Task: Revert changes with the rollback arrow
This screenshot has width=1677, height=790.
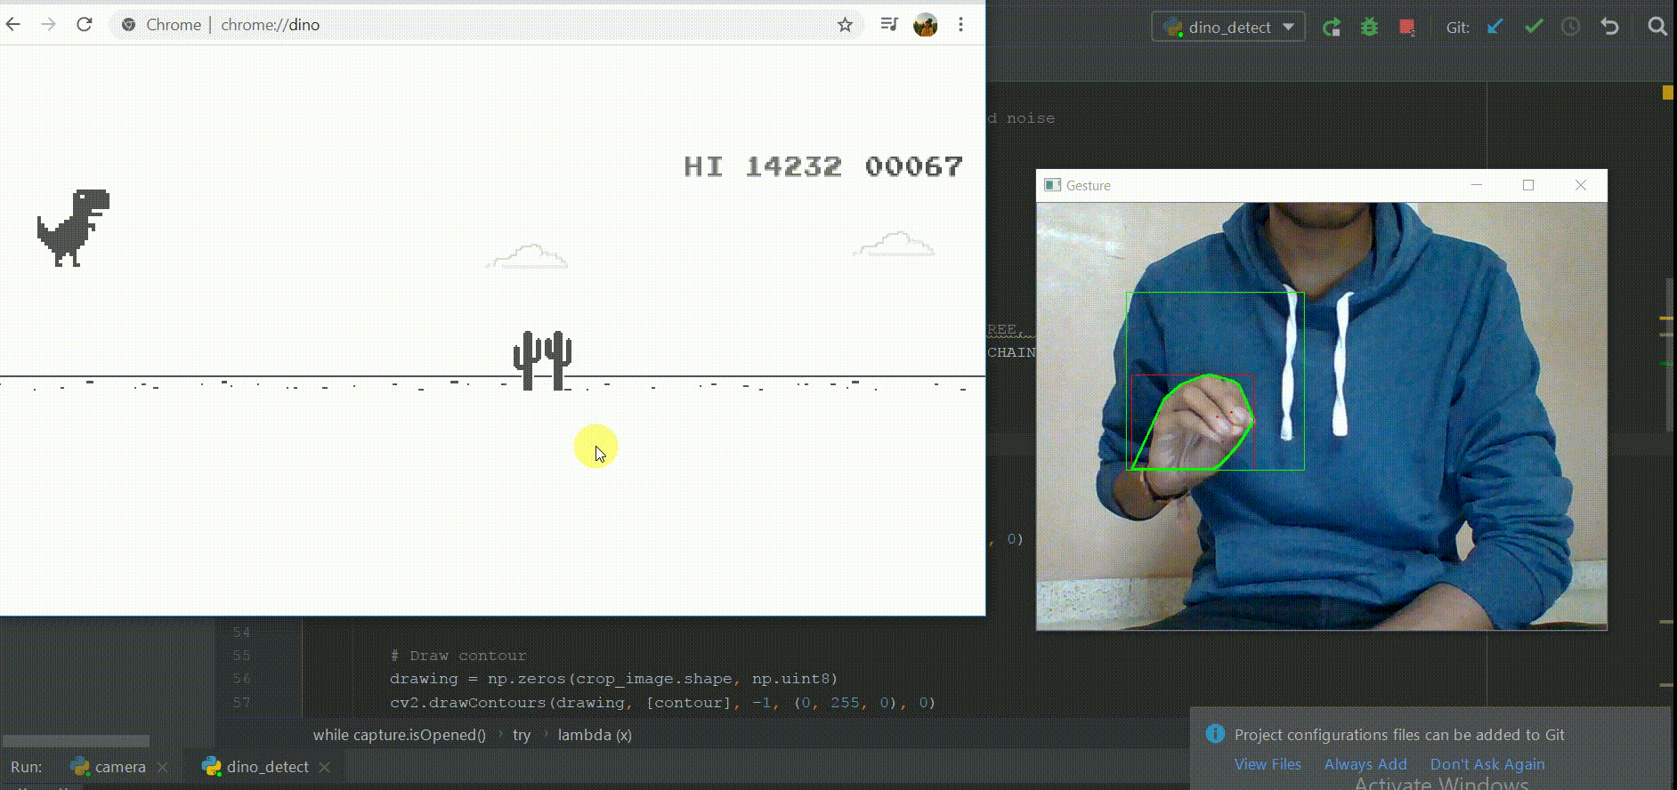Action: coord(1609,27)
